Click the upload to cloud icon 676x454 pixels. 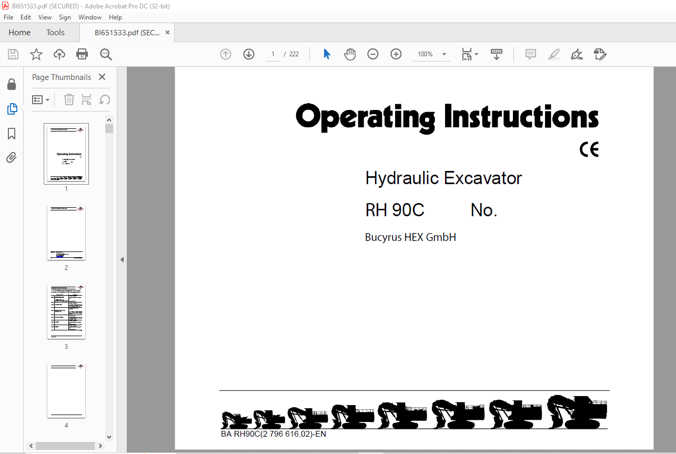[x=59, y=54]
